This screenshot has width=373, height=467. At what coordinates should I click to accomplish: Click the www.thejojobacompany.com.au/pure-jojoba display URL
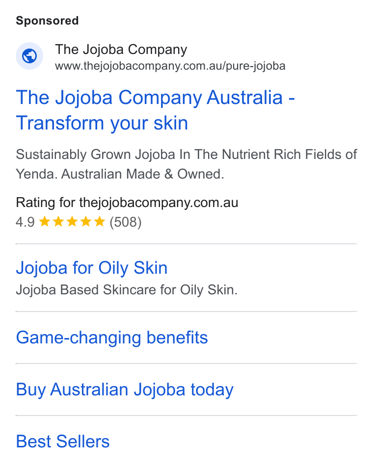(170, 66)
